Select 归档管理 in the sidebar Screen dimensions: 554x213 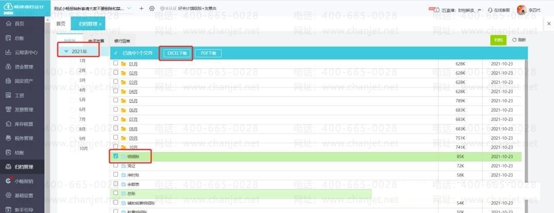pyautogui.click(x=21, y=167)
